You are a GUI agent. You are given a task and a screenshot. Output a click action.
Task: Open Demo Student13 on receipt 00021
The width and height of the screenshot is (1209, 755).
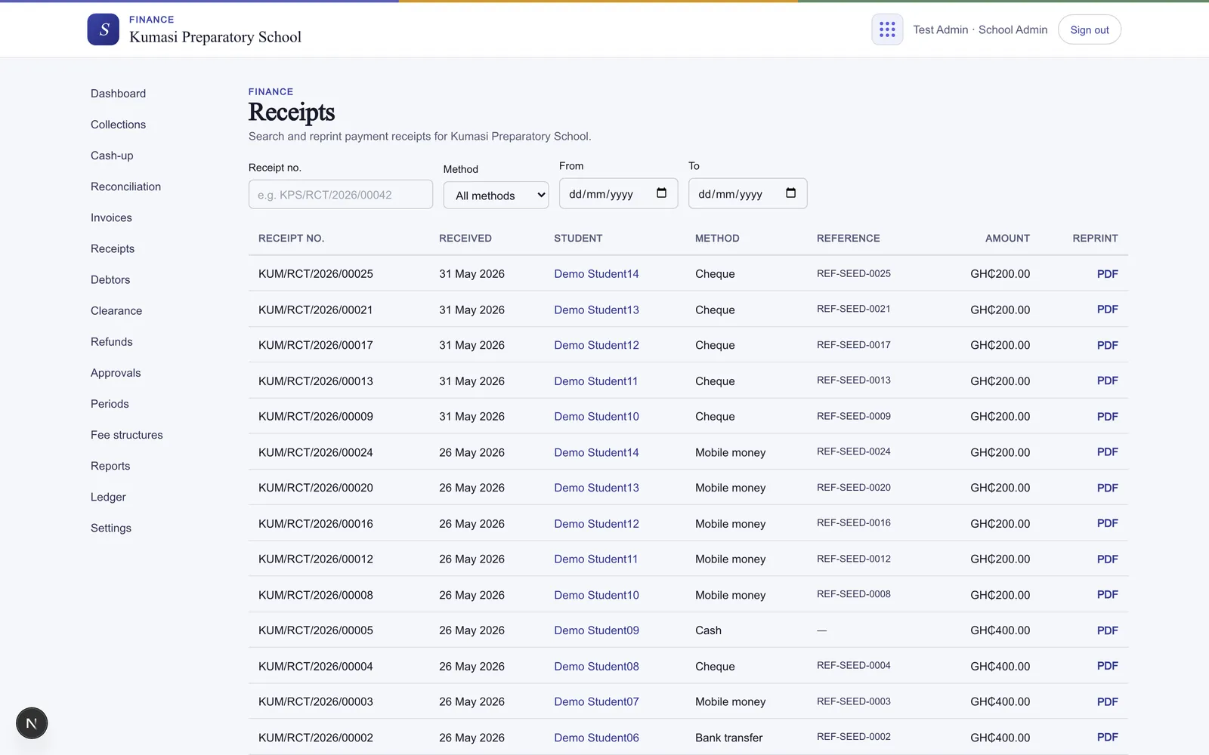(x=596, y=310)
